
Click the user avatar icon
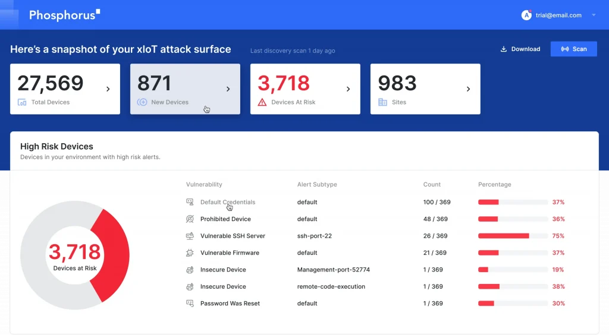(526, 15)
